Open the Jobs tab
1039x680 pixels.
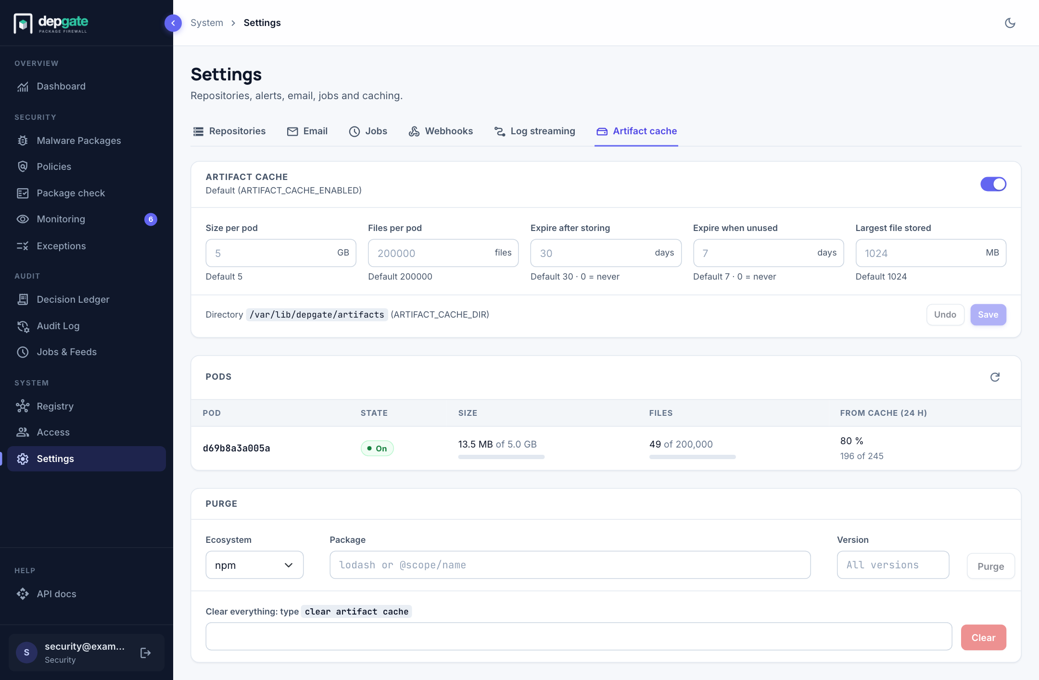368,131
